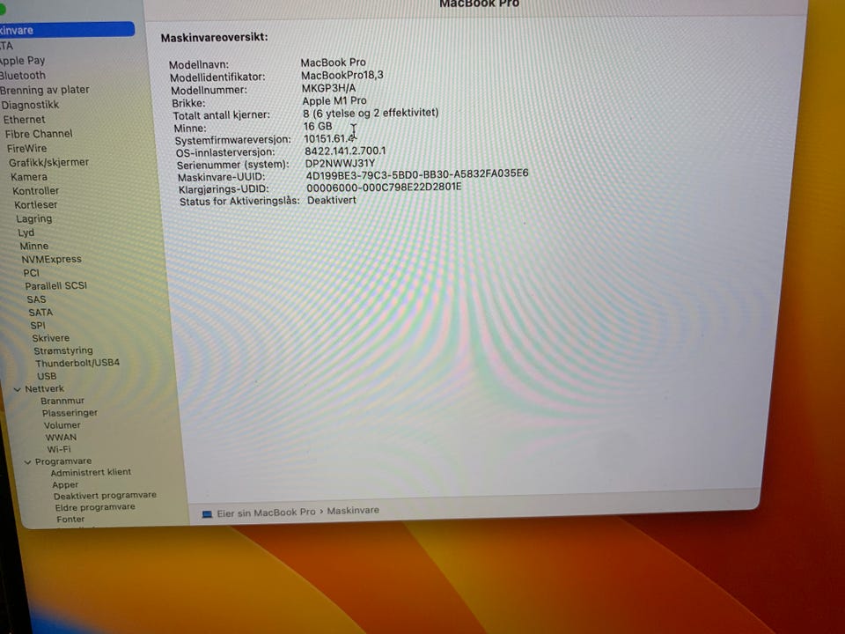Select PCI in the sidebar
845x634 pixels.
click(x=32, y=273)
